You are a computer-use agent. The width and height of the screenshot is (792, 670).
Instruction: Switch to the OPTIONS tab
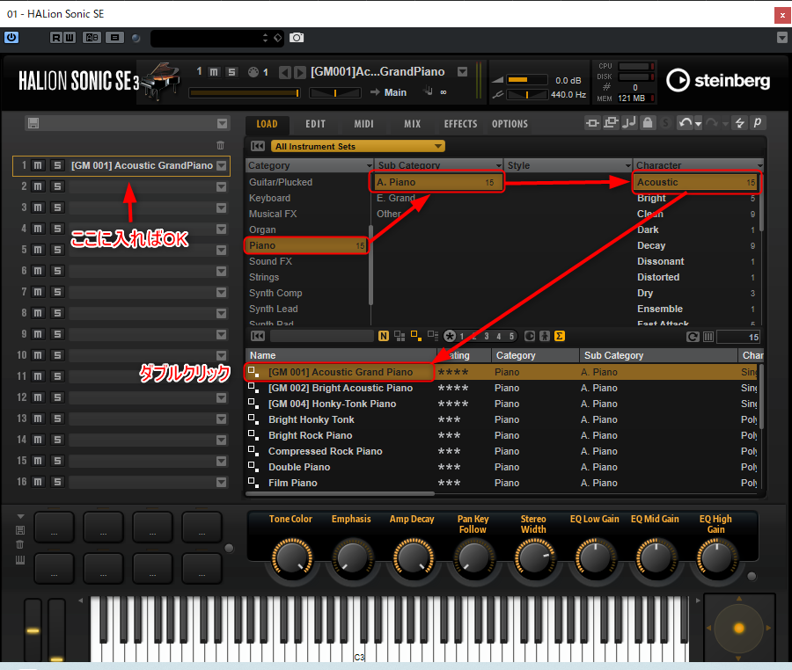[x=510, y=124]
